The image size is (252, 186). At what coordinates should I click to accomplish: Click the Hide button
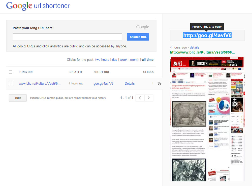[x=18, y=98]
